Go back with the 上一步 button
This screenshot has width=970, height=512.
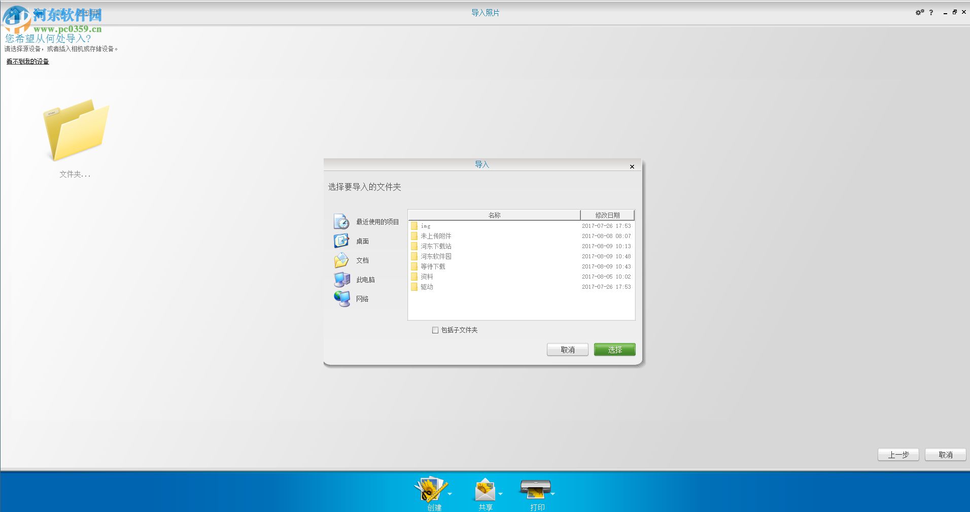tap(898, 455)
